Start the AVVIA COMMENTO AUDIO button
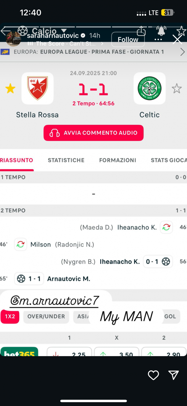Image resolution: width=187 pixels, height=406 pixels. (93, 133)
